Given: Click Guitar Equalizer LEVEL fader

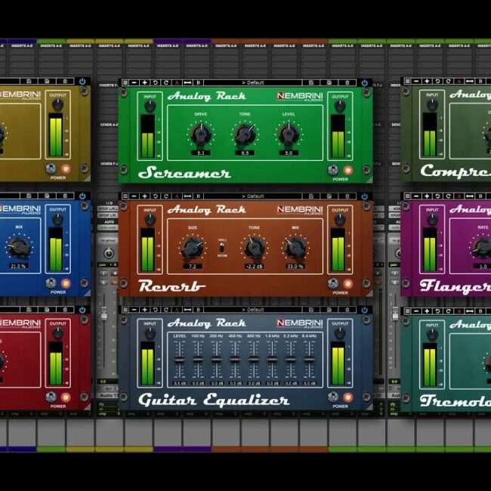Looking at the screenshot, I should click(x=180, y=359).
